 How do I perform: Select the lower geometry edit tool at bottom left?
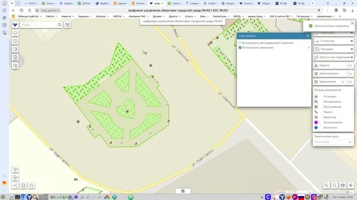(15, 177)
